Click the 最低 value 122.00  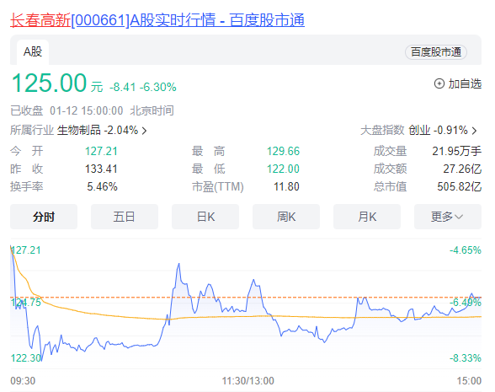283,169
